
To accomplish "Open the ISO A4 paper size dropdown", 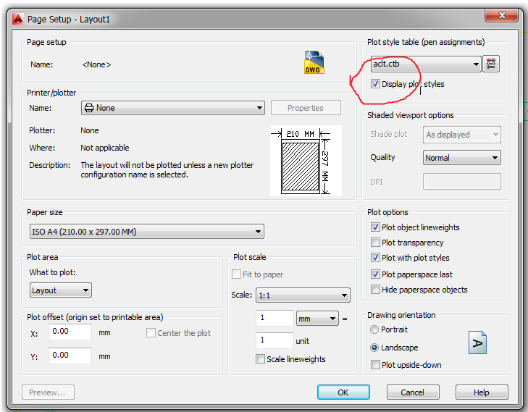I will pyautogui.click(x=147, y=232).
